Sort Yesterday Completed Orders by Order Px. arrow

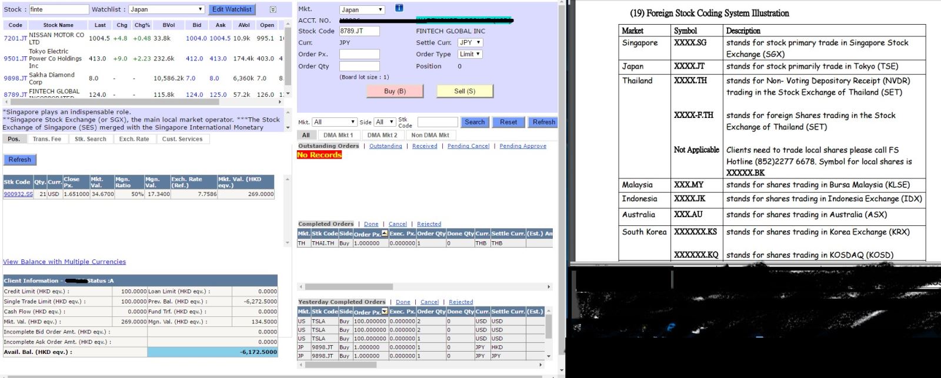pyautogui.click(x=385, y=312)
